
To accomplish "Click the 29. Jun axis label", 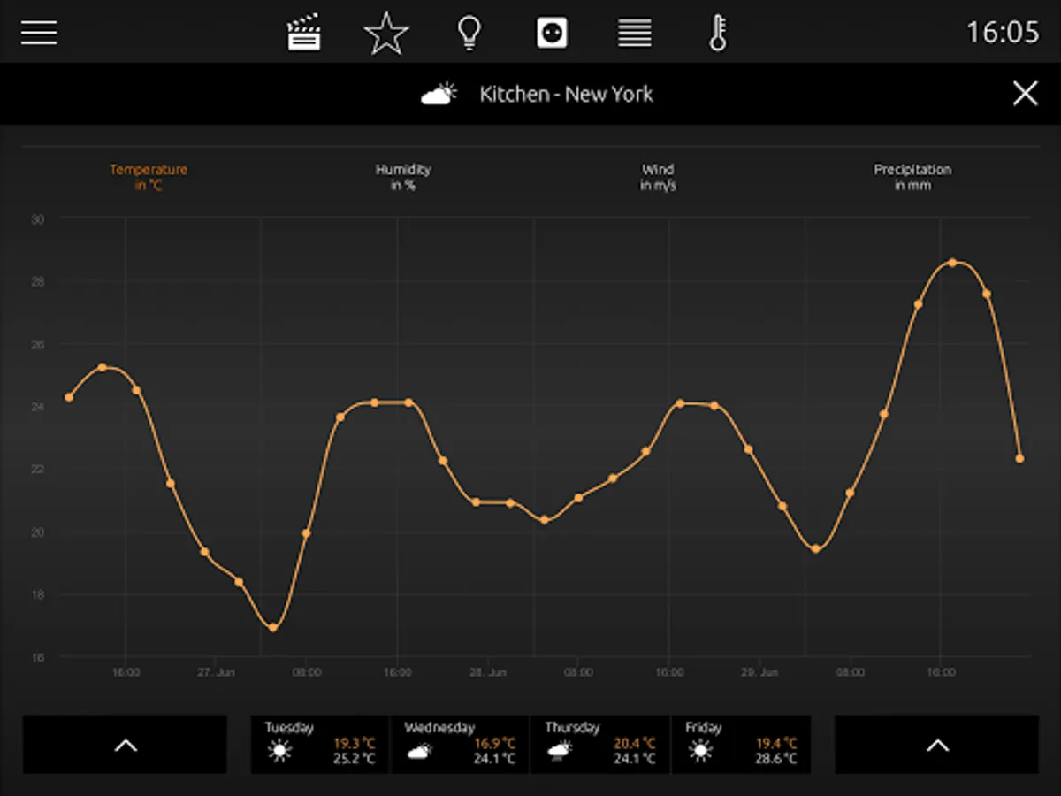I will (x=759, y=672).
